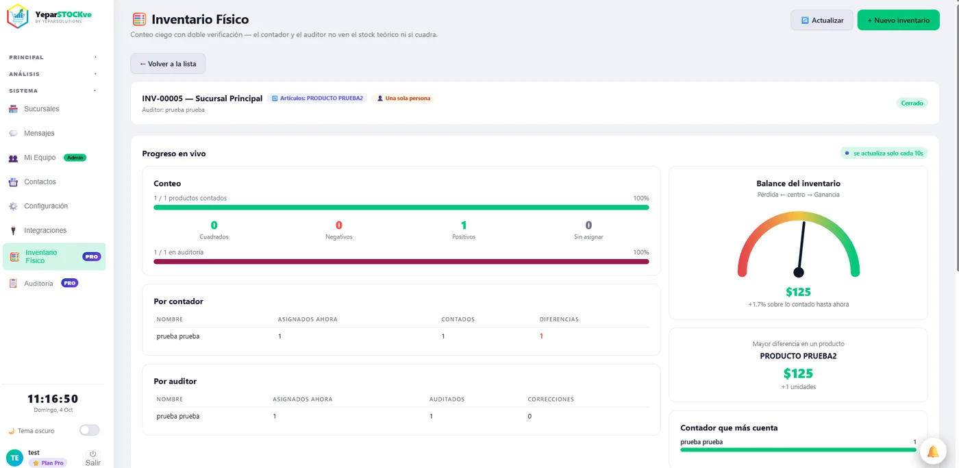Click the Auditor: prueba prueba text
This screenshot has width=959, height=468.
(x=173, y=110)
